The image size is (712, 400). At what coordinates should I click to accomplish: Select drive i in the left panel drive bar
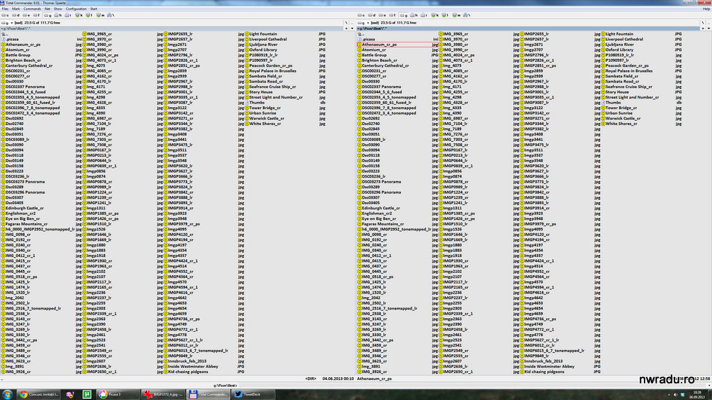(68, 15)
